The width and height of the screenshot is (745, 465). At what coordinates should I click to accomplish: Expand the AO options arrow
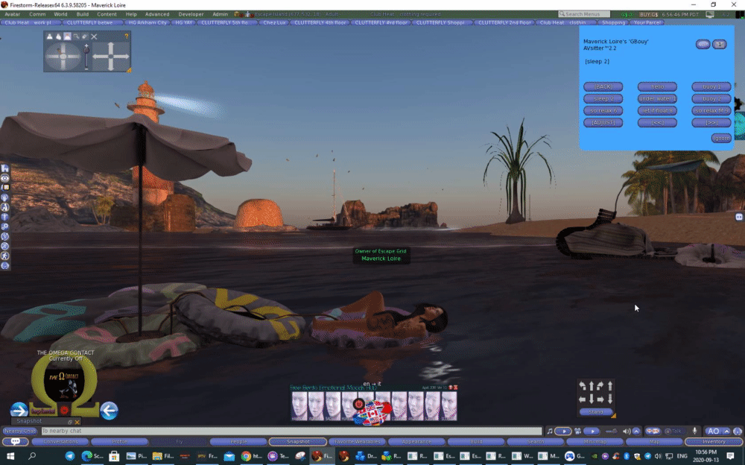726,431
